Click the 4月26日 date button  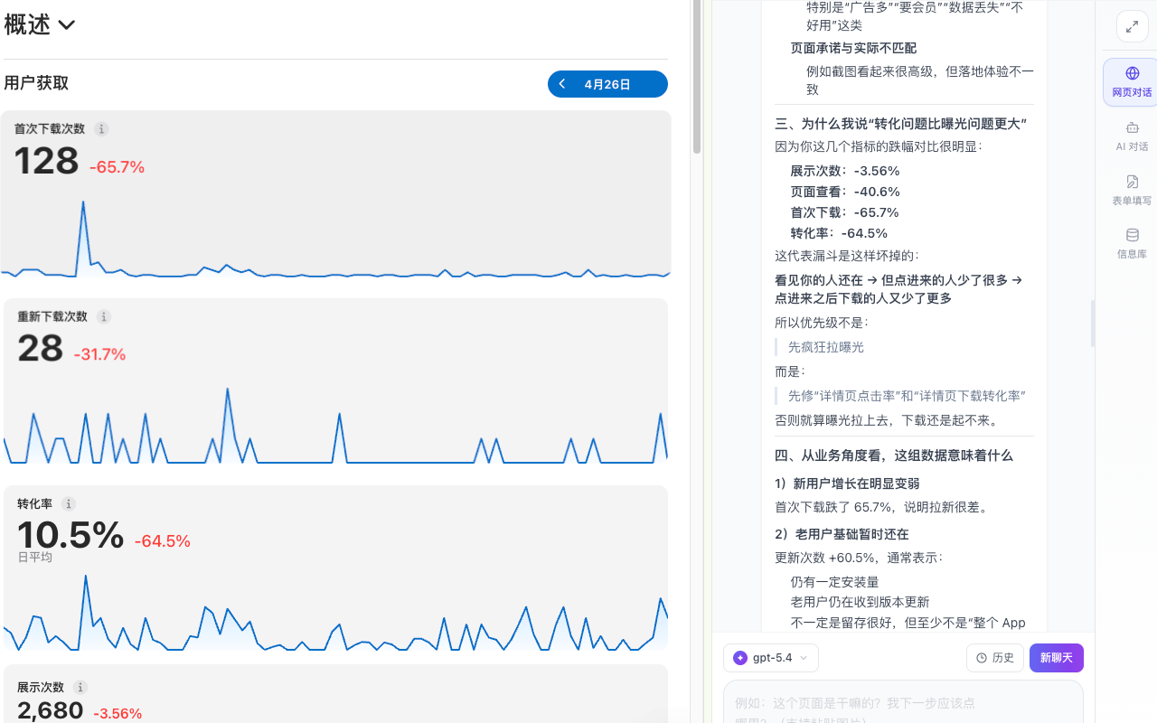[x=607, y=84]
